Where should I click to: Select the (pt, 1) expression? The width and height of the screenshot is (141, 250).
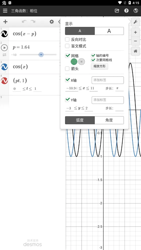coord(20,81)
